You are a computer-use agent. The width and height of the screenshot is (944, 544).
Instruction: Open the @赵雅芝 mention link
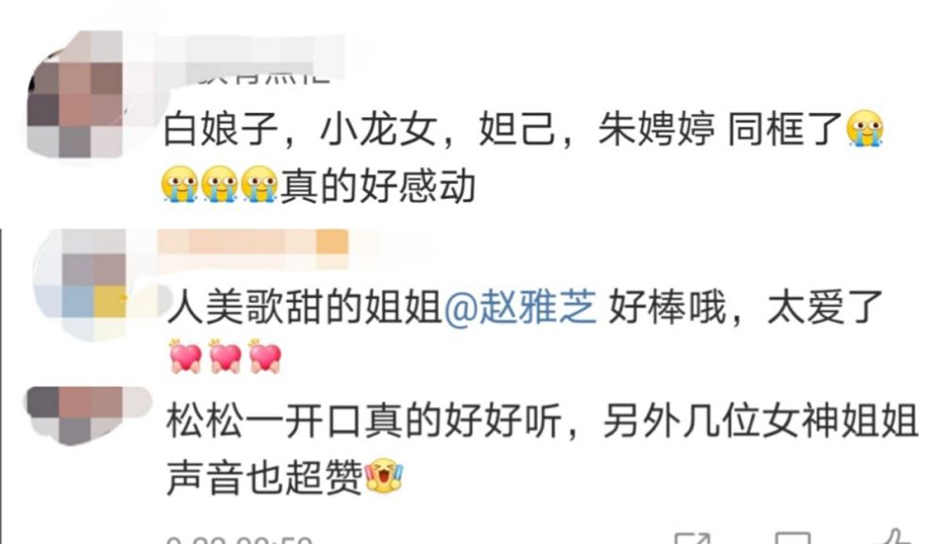point(520,306)
